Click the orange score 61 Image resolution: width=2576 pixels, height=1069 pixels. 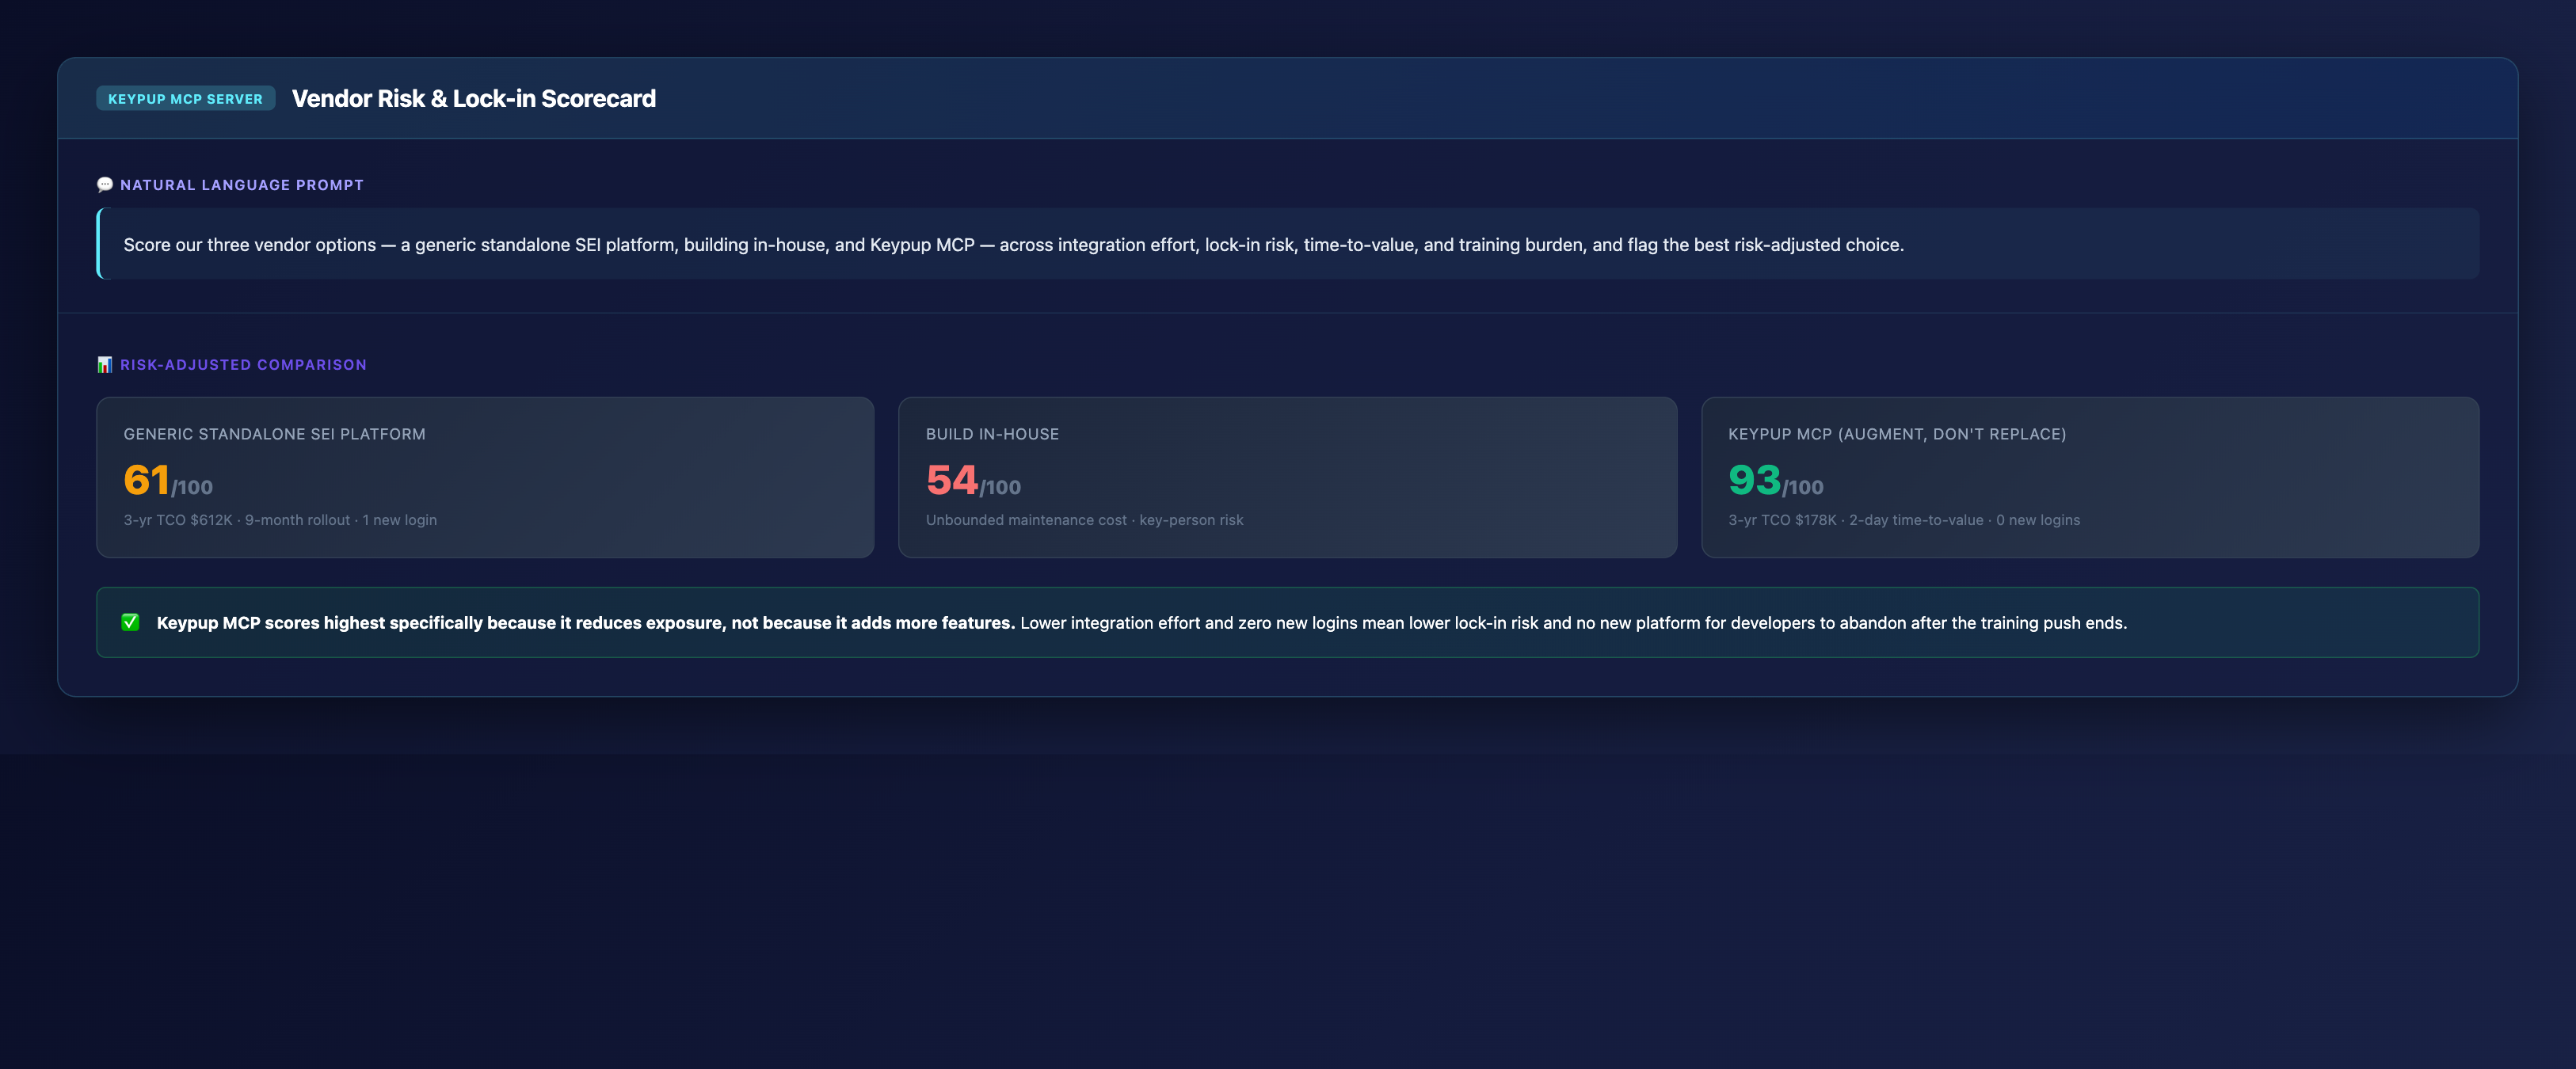pyautogui.click(x=146, y=480)
